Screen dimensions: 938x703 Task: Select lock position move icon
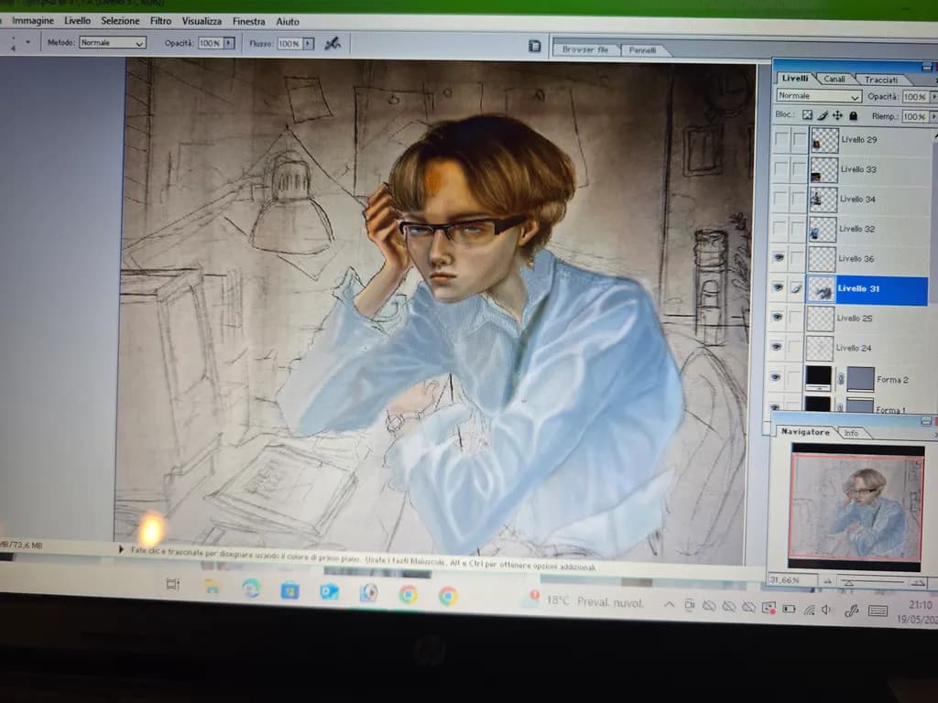tap(837, 115)
